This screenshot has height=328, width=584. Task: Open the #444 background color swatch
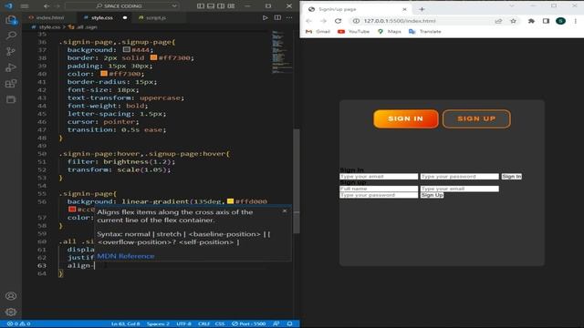126,49
